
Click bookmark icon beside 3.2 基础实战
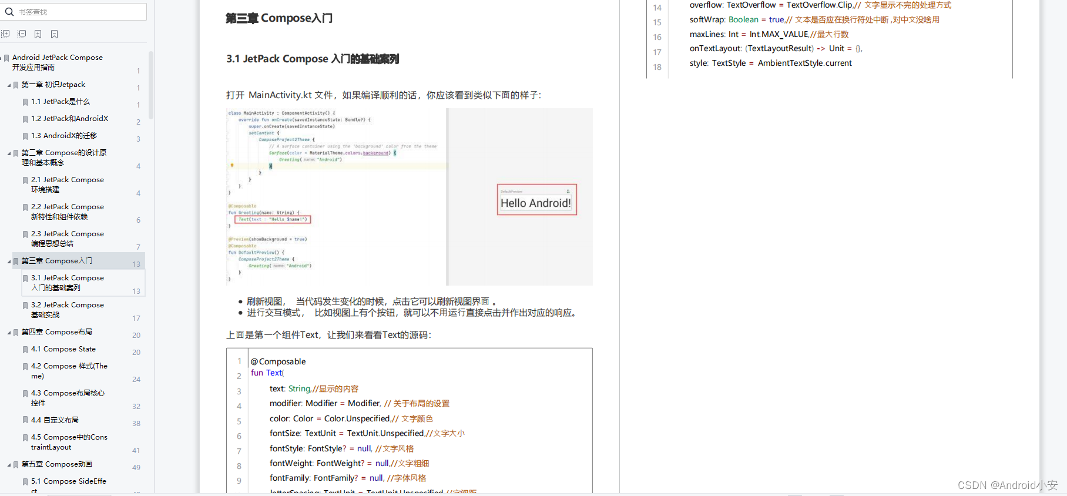(x=25, y=306)
